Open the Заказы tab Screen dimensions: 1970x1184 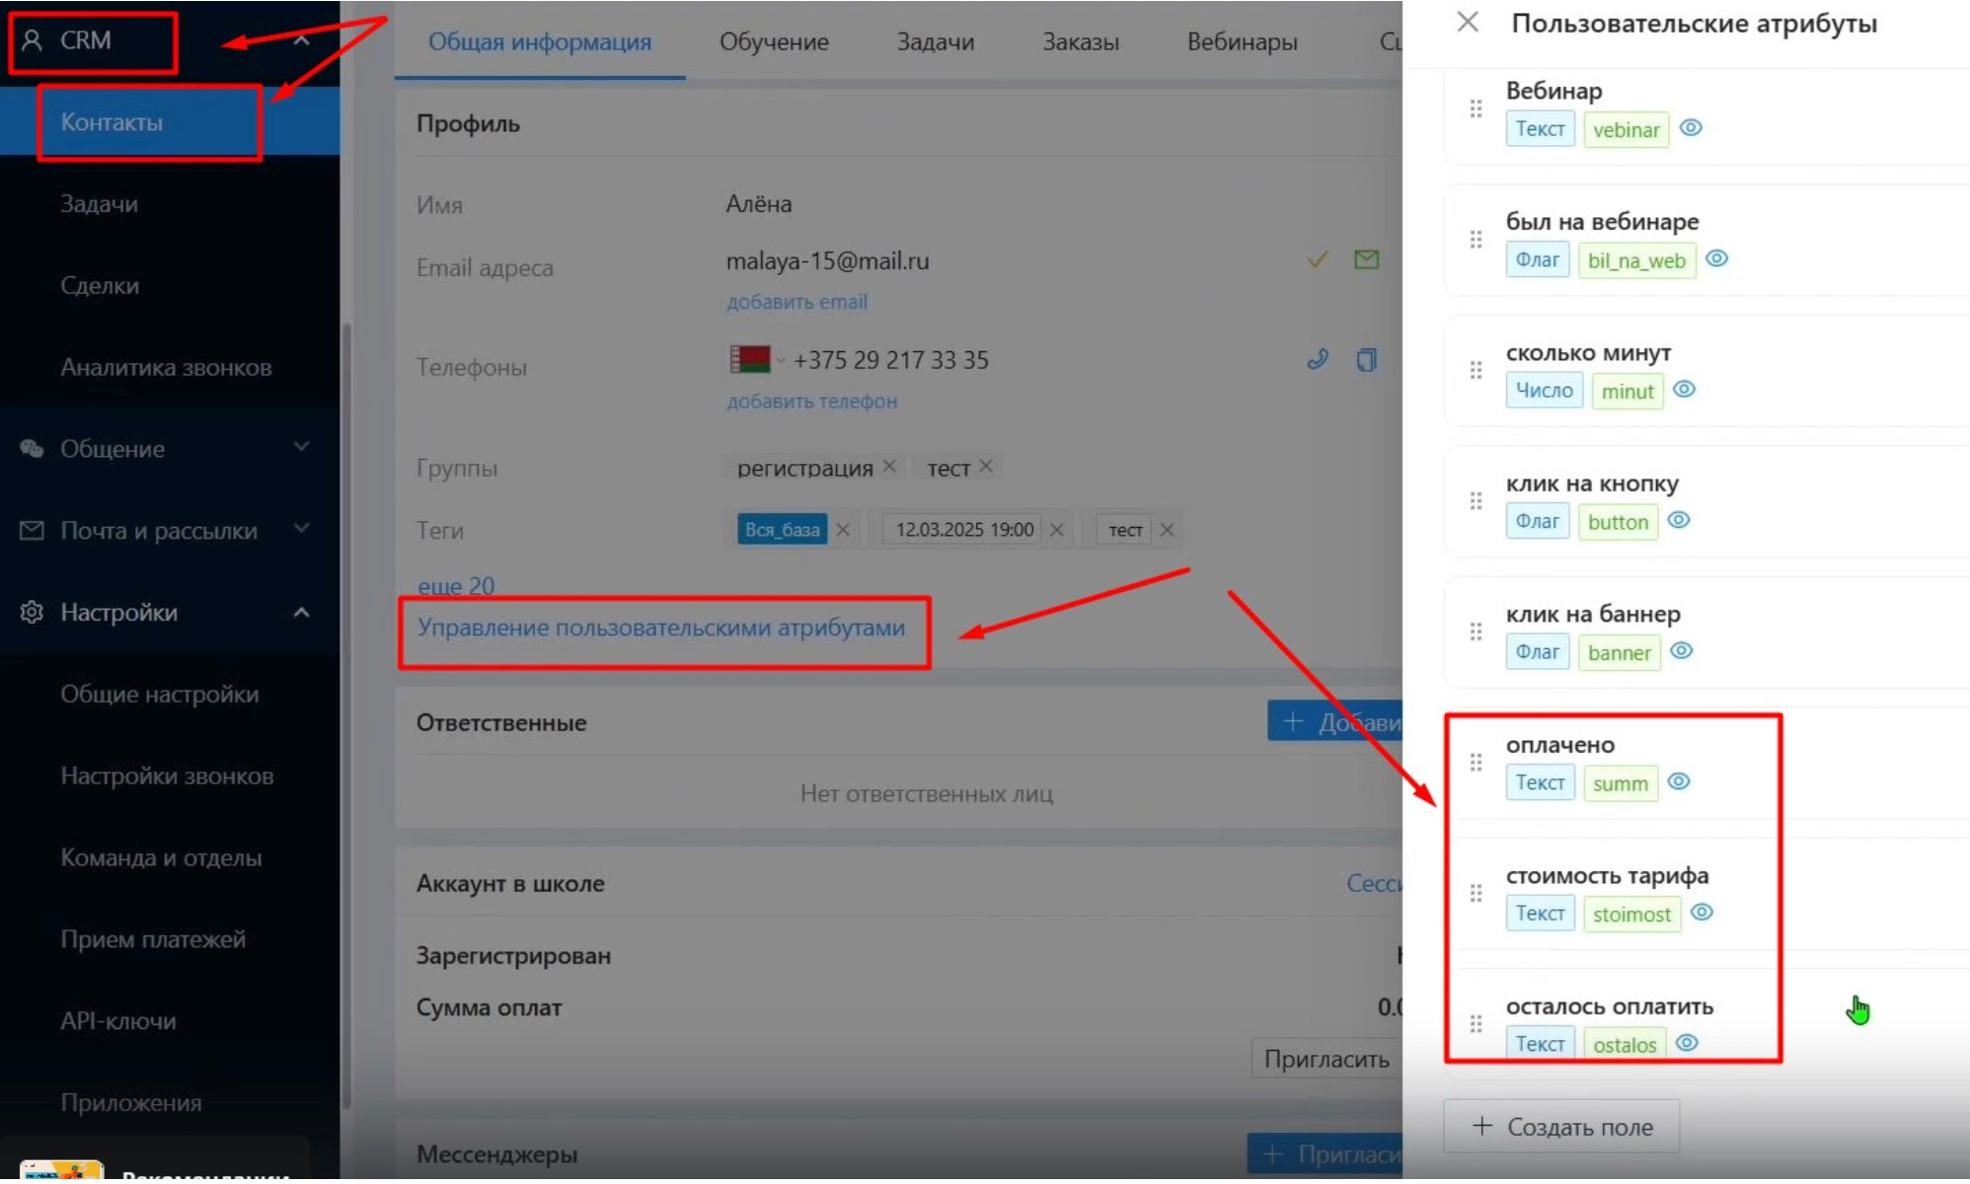pyautogui.click(x=1081, y=41)
